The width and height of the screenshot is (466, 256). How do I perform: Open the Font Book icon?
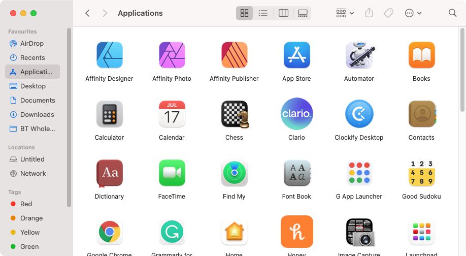pos(296,173)
